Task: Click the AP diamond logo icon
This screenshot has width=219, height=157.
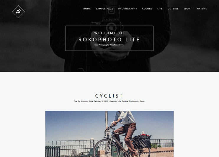Action: 18,12
